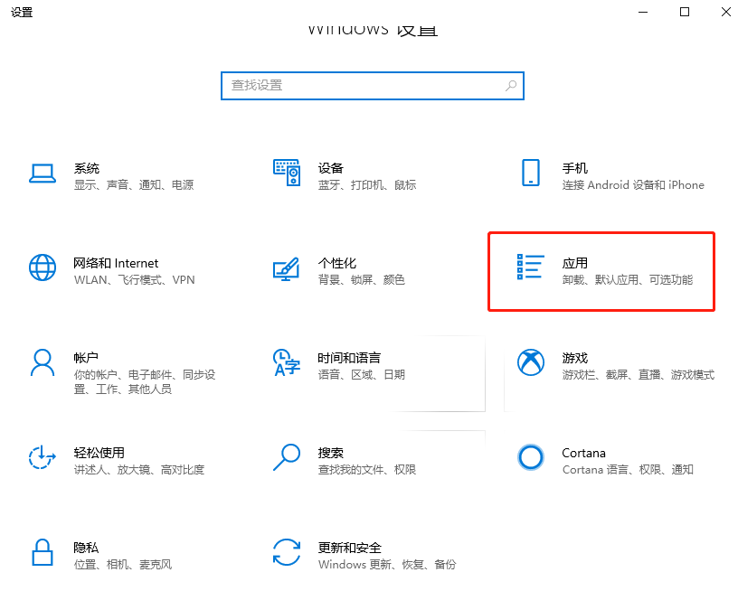This screenshot has height=610, width=738.
Task: Click the 设备 (Devices) printer icon
Action: 287,173
